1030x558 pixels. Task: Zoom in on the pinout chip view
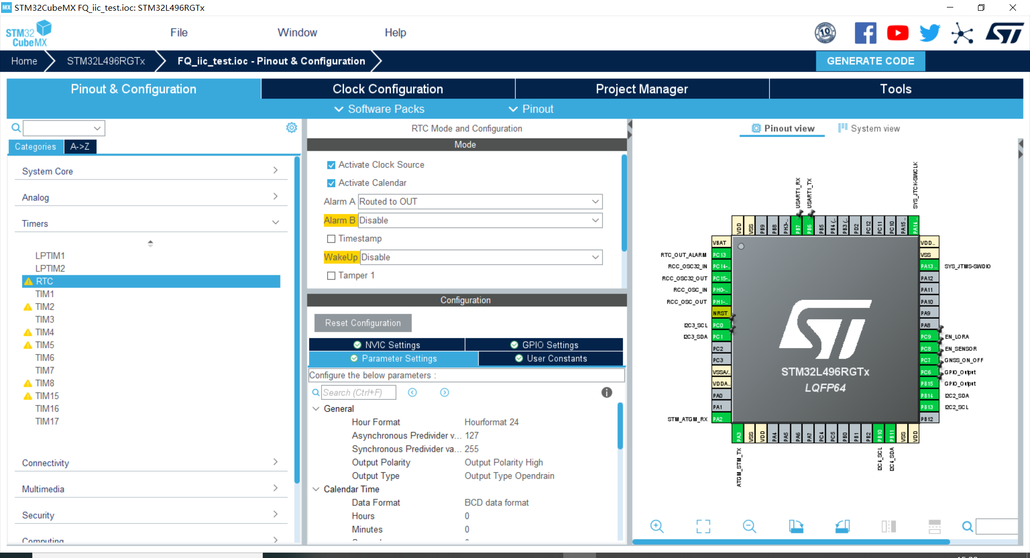pyautogui.click(x=657, y=526)
